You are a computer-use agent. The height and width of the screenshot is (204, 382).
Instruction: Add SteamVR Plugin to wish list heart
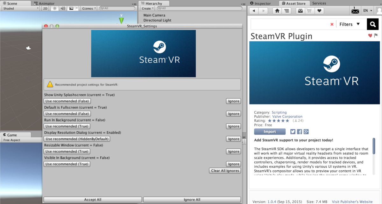click(370, 36)
